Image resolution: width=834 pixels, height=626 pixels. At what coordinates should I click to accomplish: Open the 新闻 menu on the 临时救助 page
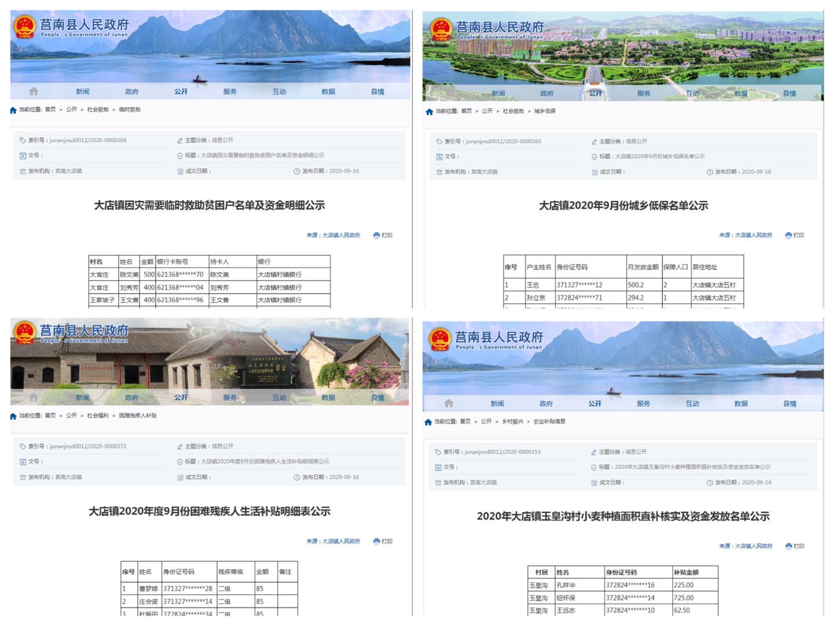[x=82, y=92]
